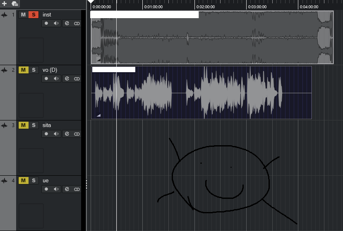This screenshot has height=231, width=343.
Task: Mute the inst track
Action: coord(23,14)
